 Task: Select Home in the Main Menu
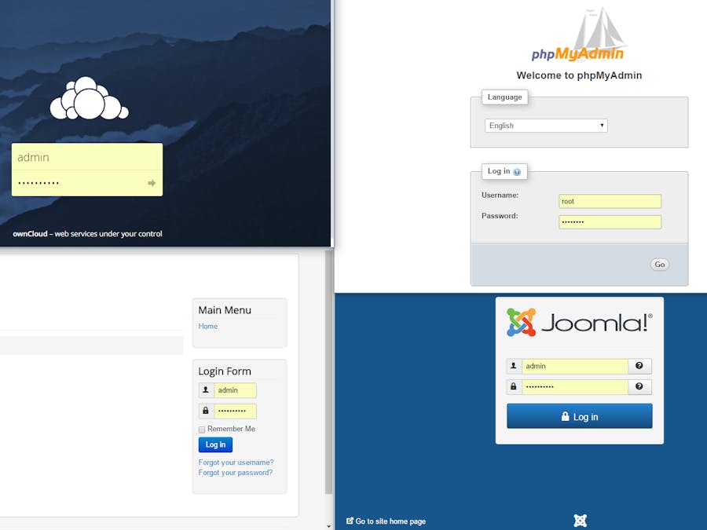coord(207,326)
